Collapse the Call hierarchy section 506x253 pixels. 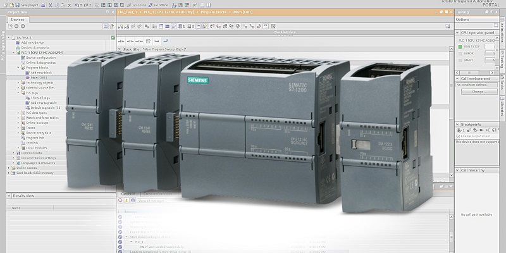pos(457,170)
